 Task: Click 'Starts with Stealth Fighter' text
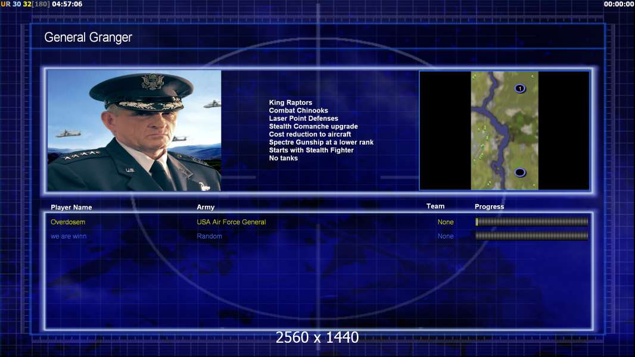pos(311,150)
